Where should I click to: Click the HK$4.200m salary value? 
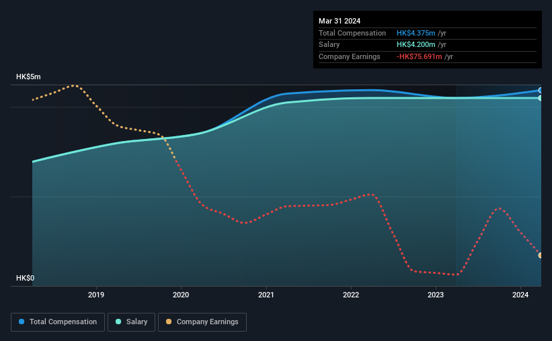pos(416,45)
